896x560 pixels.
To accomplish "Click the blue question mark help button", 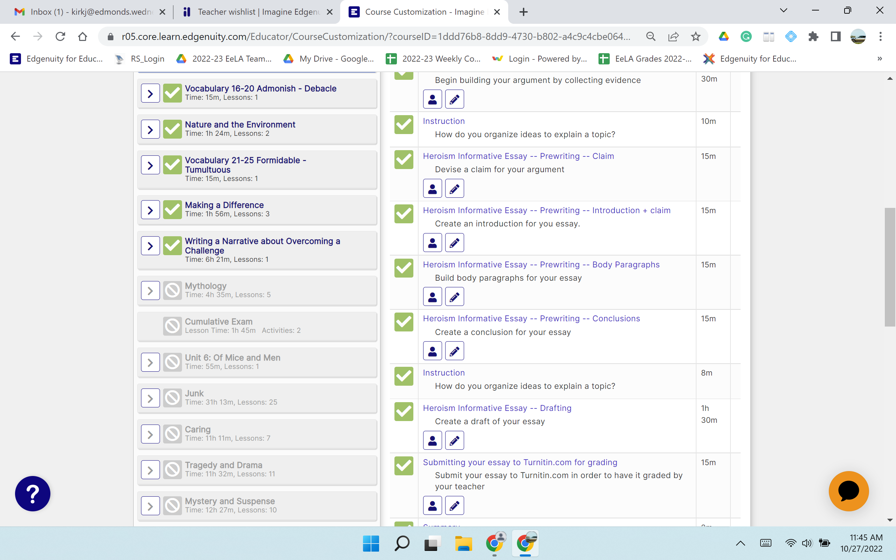I will (33, 493).
